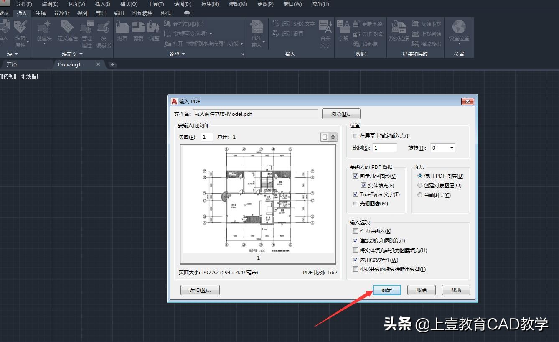The width and height of the screenshot is (559, 342).
Task: Uncheck 向量几何图形 option
Action: pyautogui.click(x=355, y=176)
